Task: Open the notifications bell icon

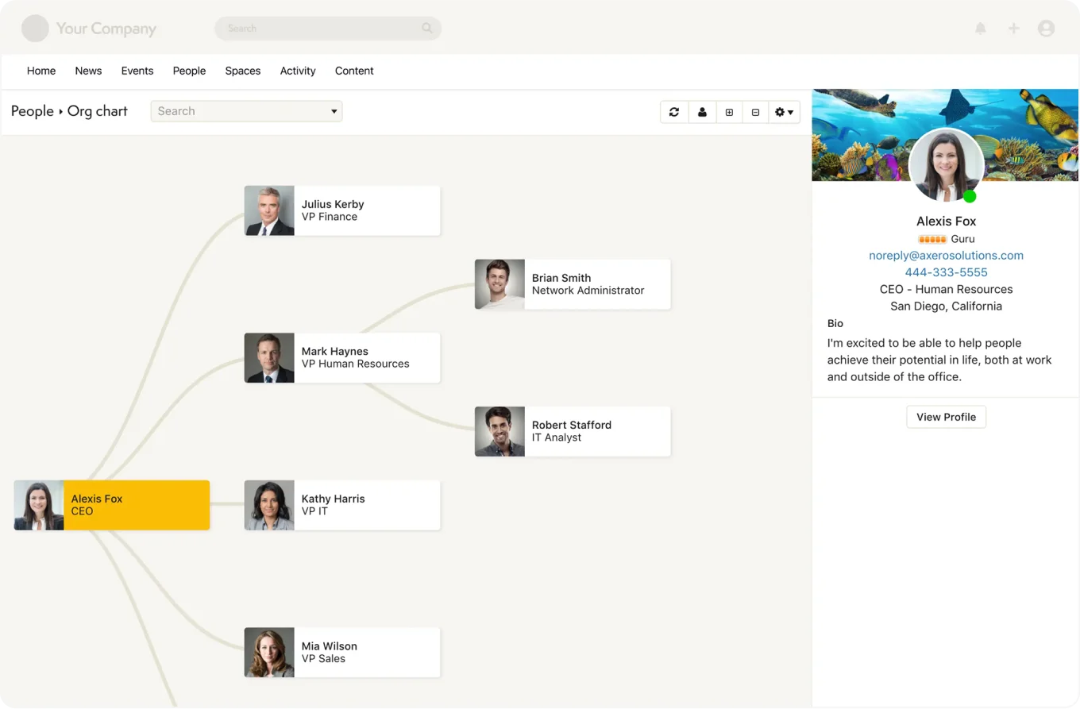Action: click(981, 29)
